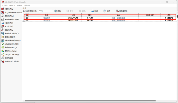
Task: Launch Upgrade Assistant(N) from the sidebar
Action: point(12,13)
